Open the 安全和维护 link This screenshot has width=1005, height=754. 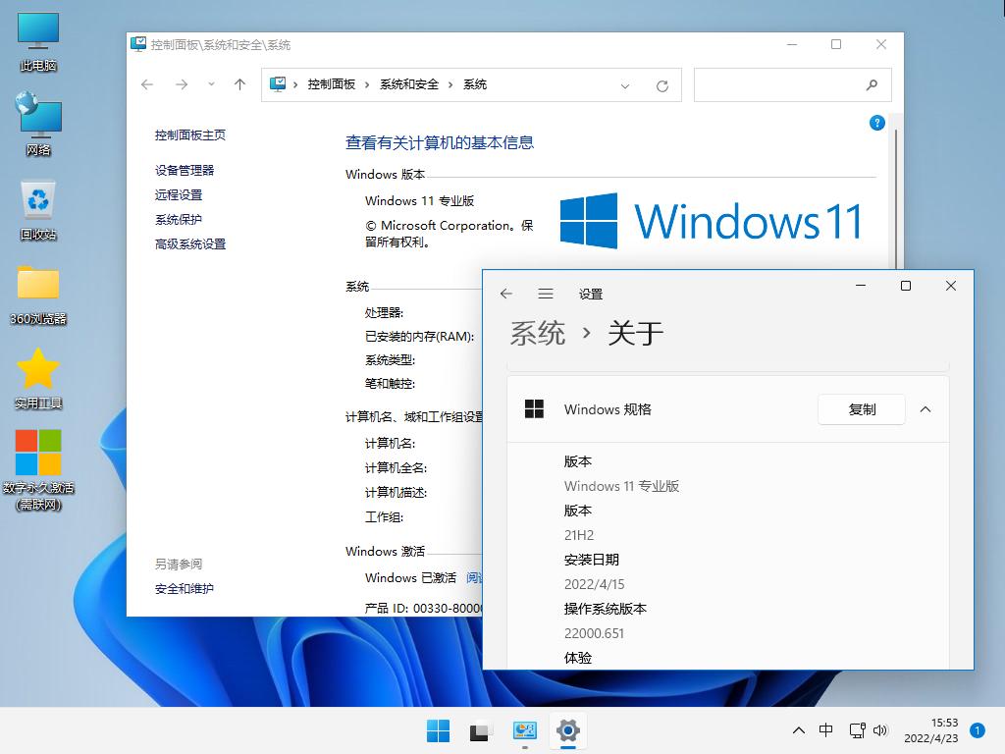pos(184,589)
